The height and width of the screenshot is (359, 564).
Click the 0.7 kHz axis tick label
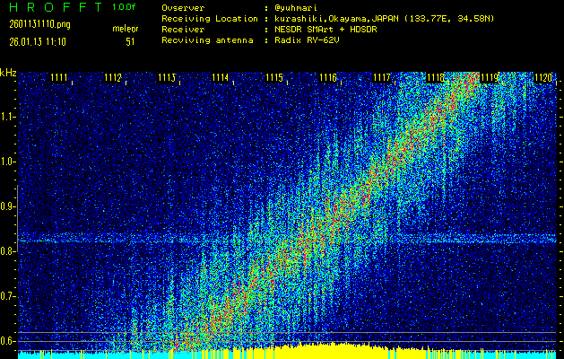tap(7, 296)
